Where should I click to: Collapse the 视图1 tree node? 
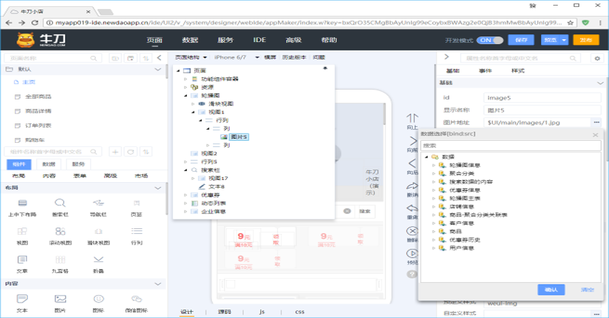point(192,112)
